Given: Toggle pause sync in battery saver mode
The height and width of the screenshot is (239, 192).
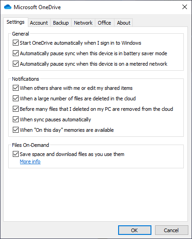Looking at the screenshot, I should [x=16, y=53].
